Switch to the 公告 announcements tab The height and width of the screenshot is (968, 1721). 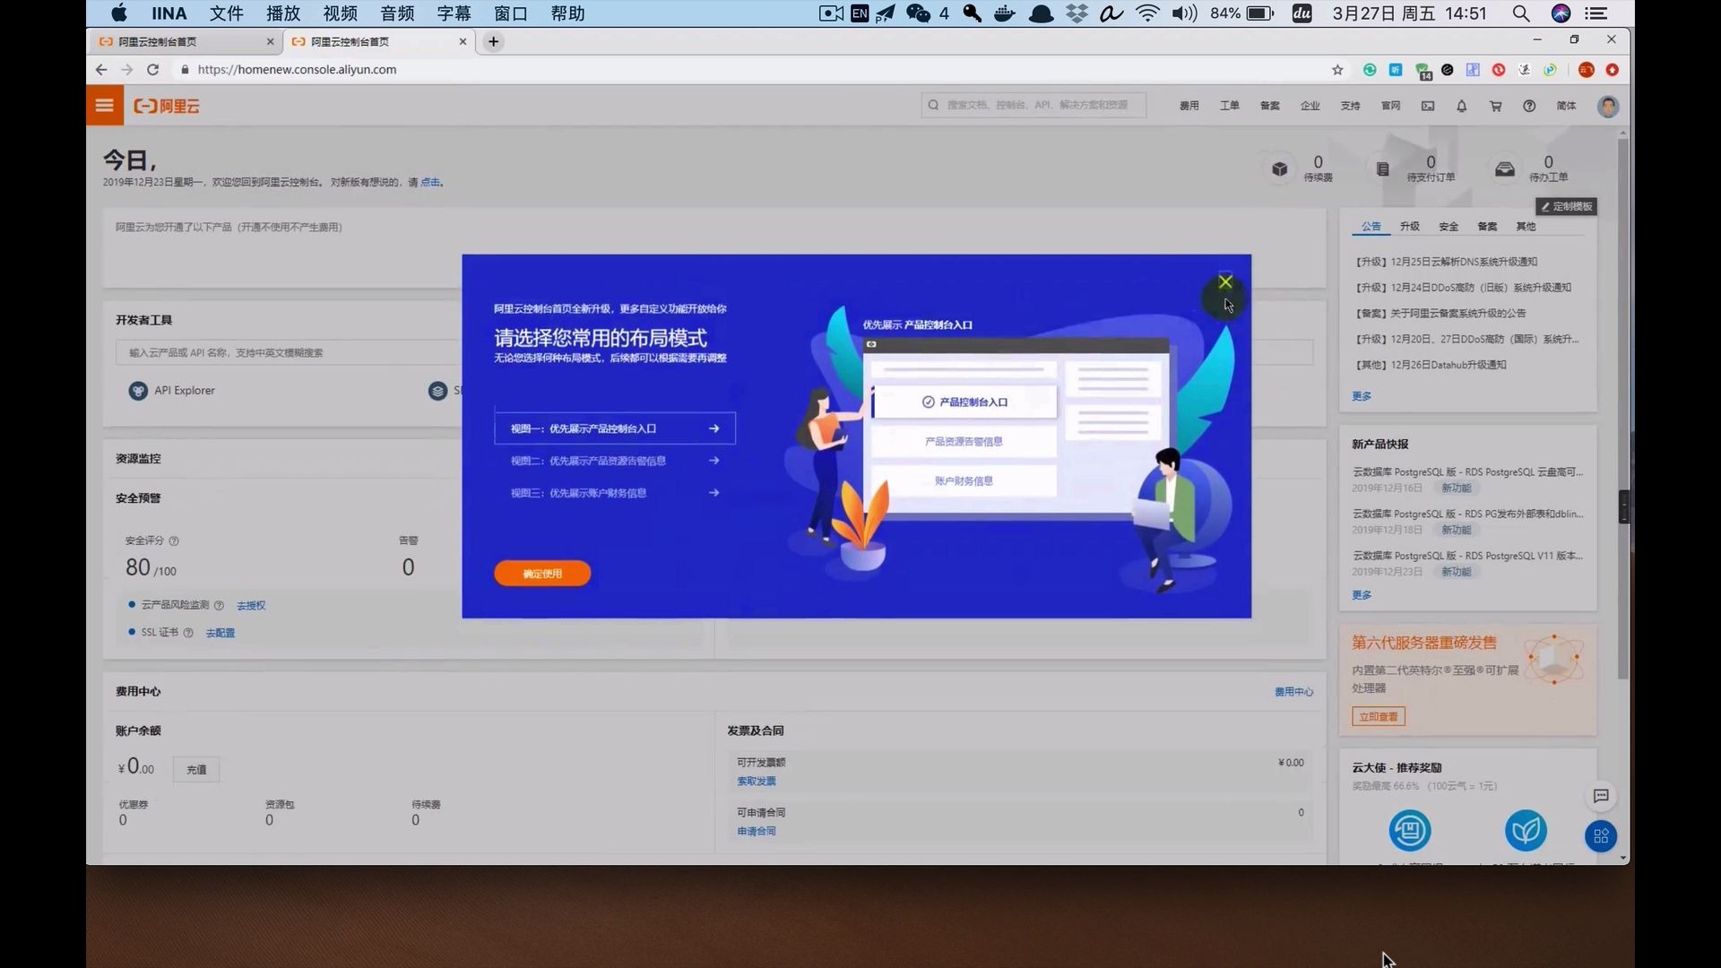click(1371, 227)
